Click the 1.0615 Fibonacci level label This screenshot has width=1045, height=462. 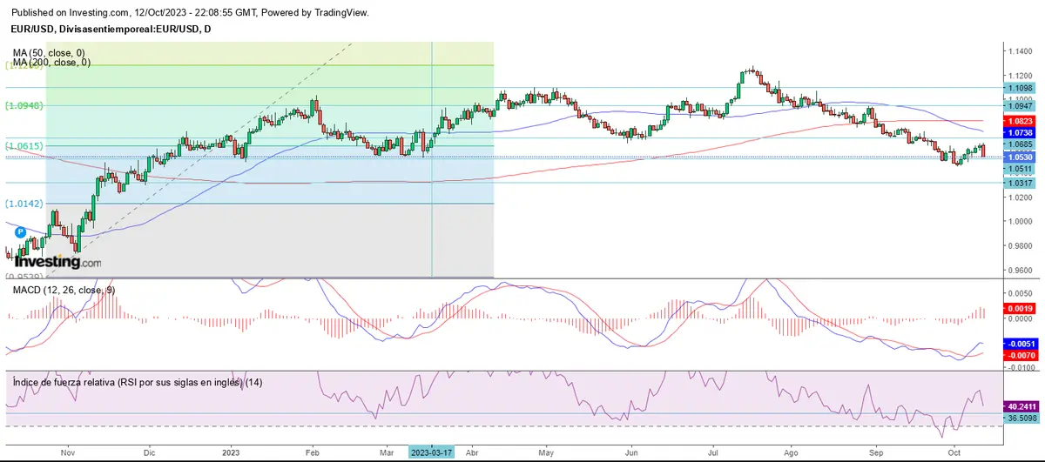(24, 145)
